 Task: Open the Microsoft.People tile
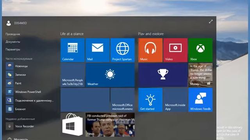[73, 75]
